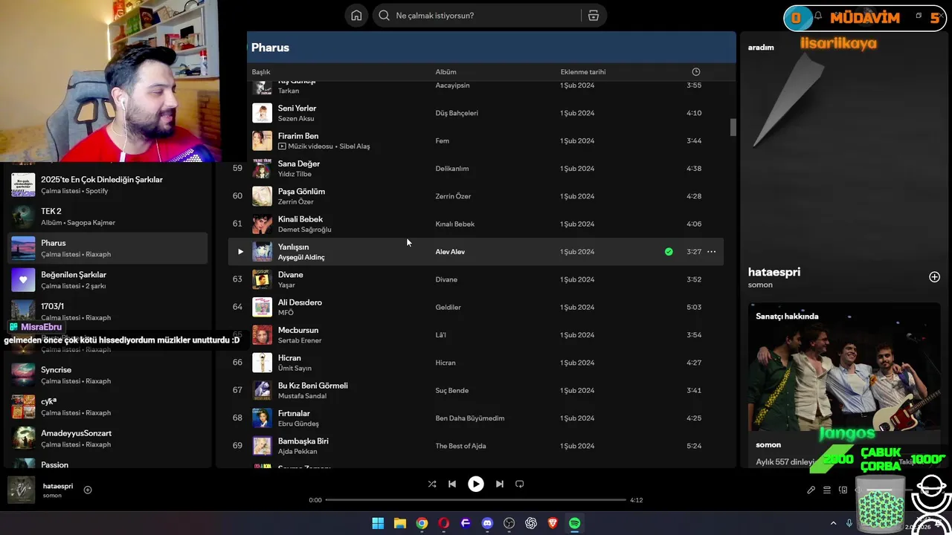Open Ayşegül Aldinç artist link
The width and height of the screenshot is (952, 535).
pos(301,257)
